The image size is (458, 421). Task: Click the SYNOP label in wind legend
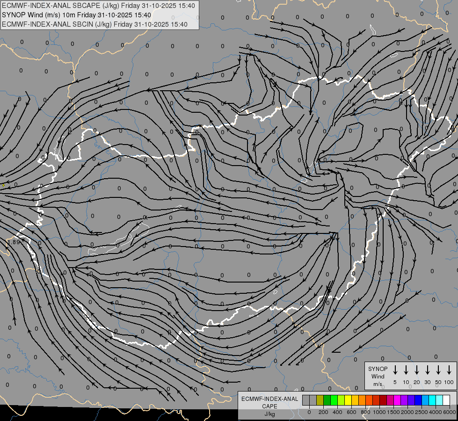click(x=378, y=369)
